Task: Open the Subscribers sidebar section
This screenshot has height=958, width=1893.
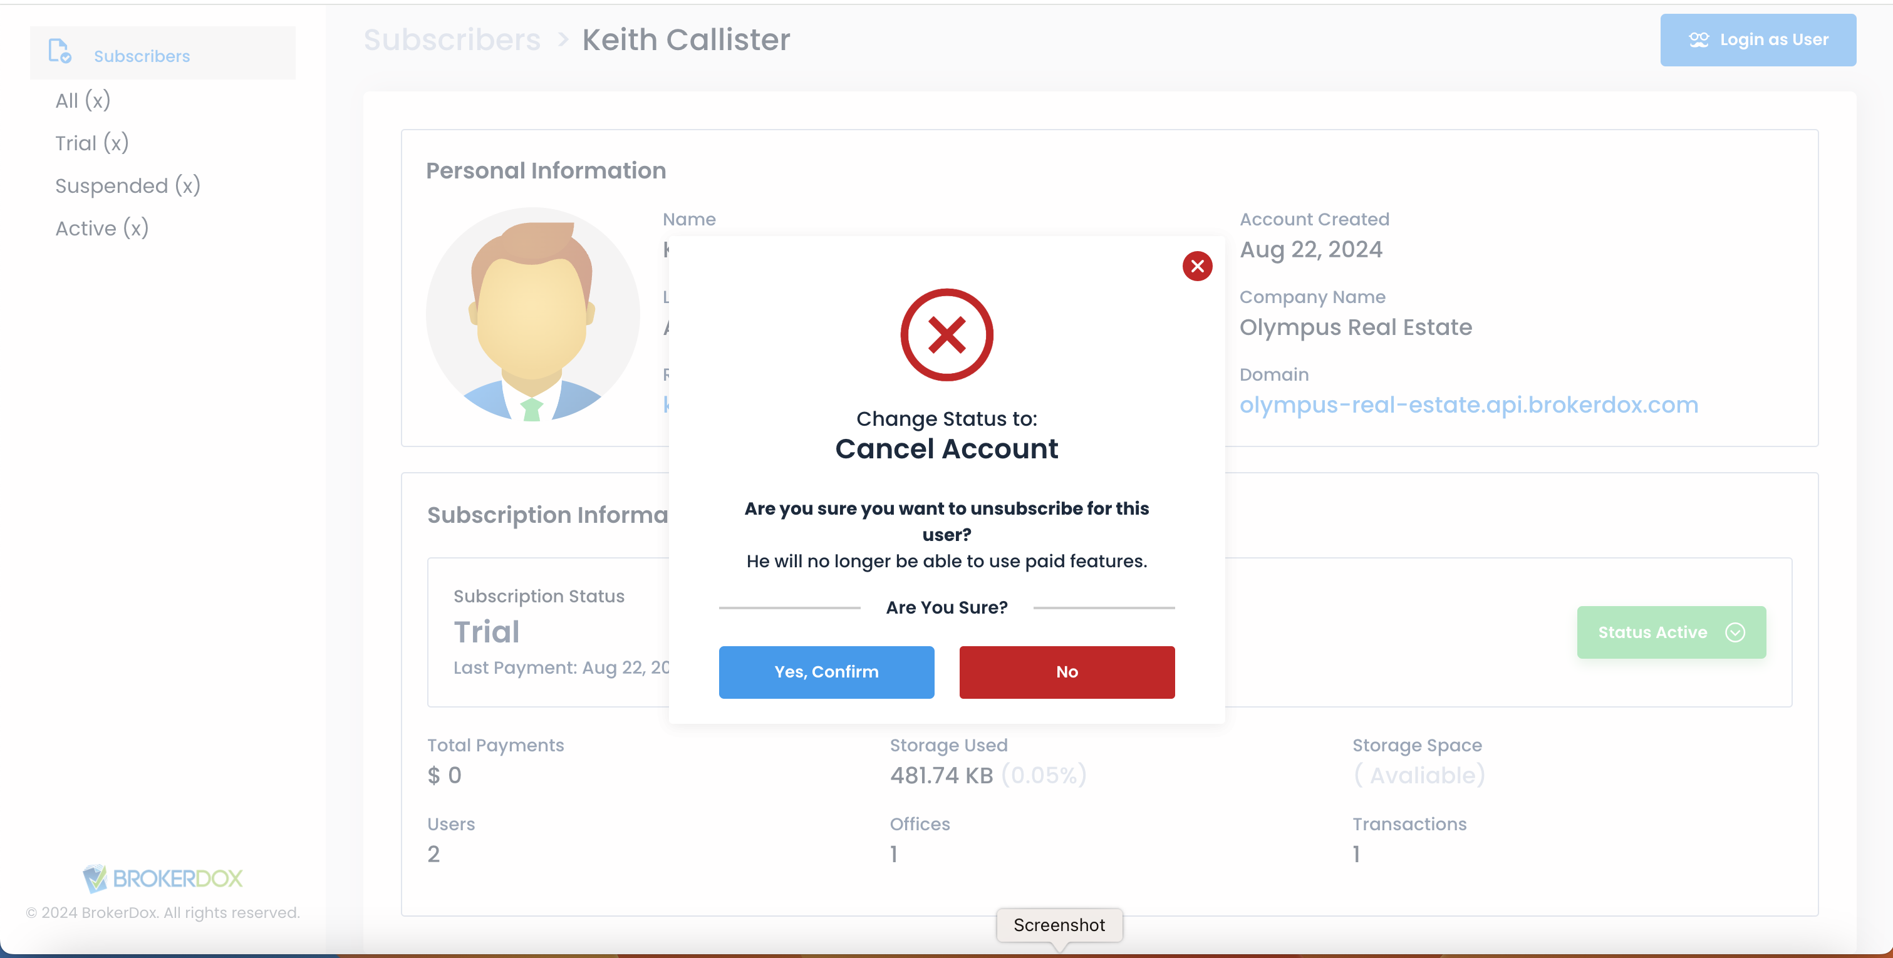Action: tap(162, 54)
